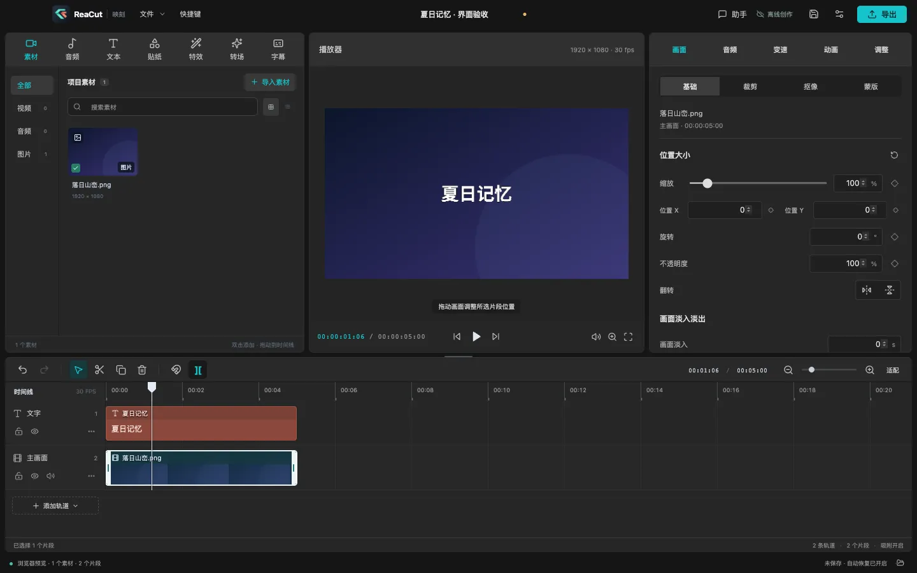Image resolution: width=917 pixels, height=573 pixels.
Task: Select the 抠像 sub-tab
Action: click(x=811, y=87)
